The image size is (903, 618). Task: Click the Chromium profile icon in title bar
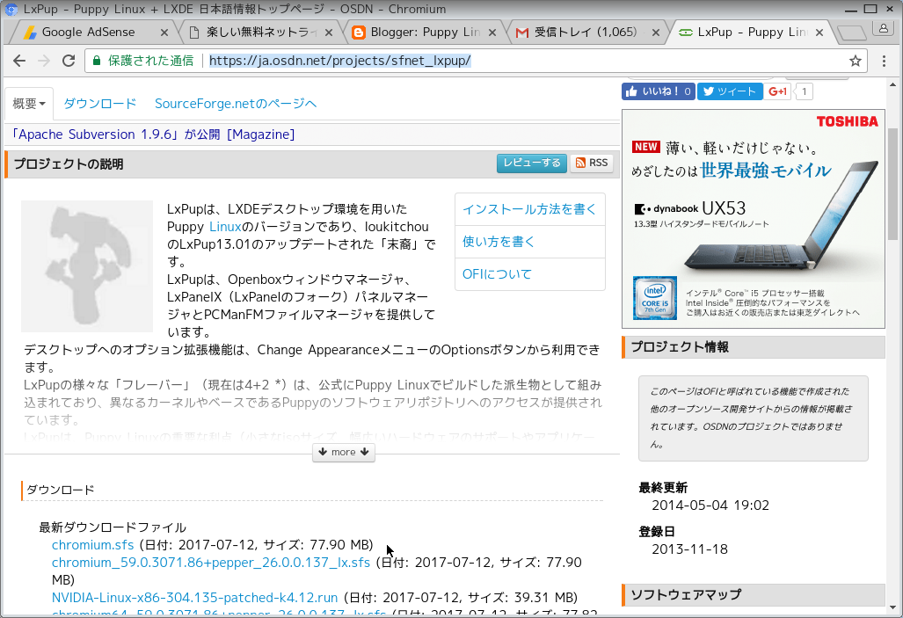883,27
